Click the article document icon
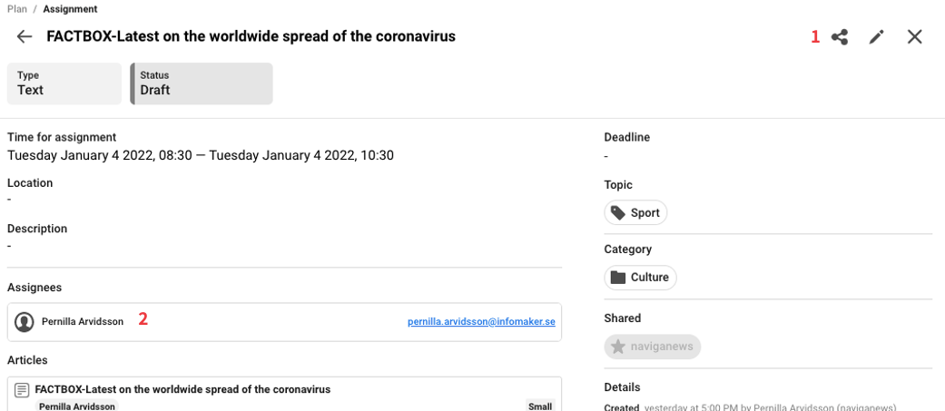The height and width of the screenshot is (411, 945). click(x=23, y=390)
